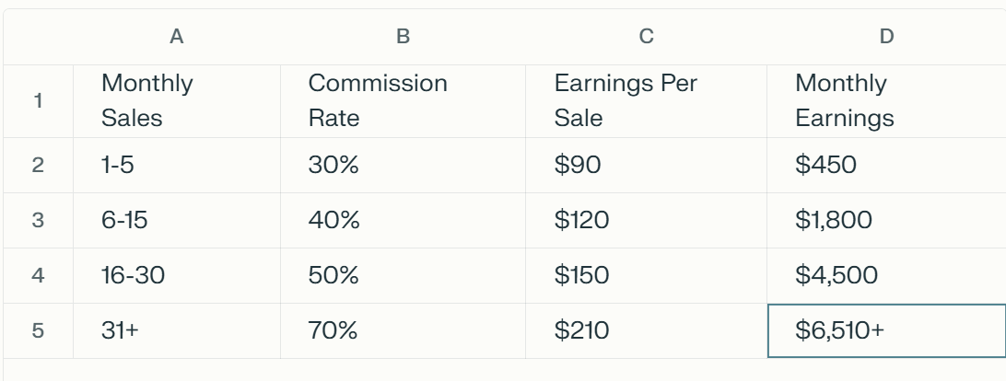Click the cell containing "1-5"
The height and width of the screenshot is (381, 1006).
[x=177, y=166]
